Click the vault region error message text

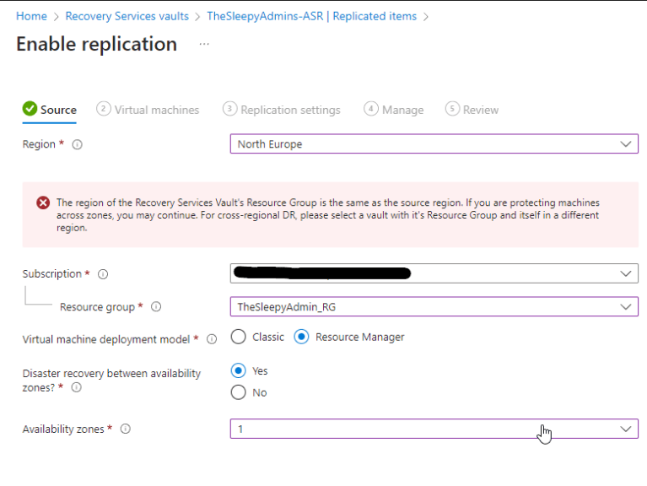328,215
